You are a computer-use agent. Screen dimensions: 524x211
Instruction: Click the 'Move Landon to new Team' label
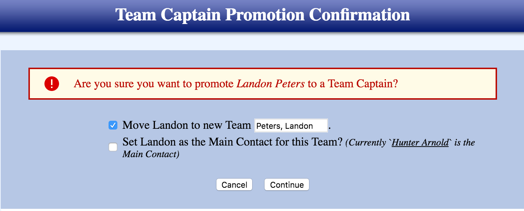187,125
